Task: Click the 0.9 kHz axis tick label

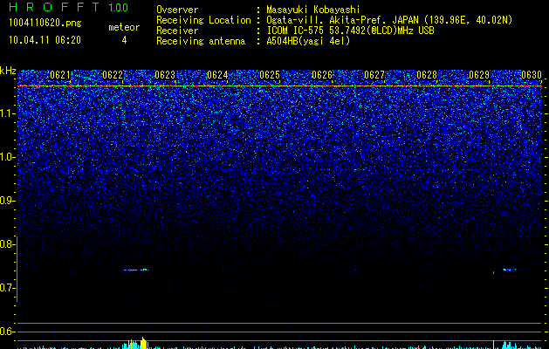Action: point(6,201)
